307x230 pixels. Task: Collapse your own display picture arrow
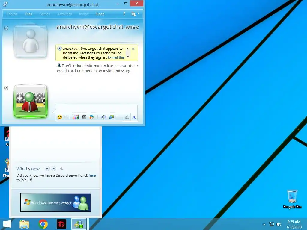point(7,88)
